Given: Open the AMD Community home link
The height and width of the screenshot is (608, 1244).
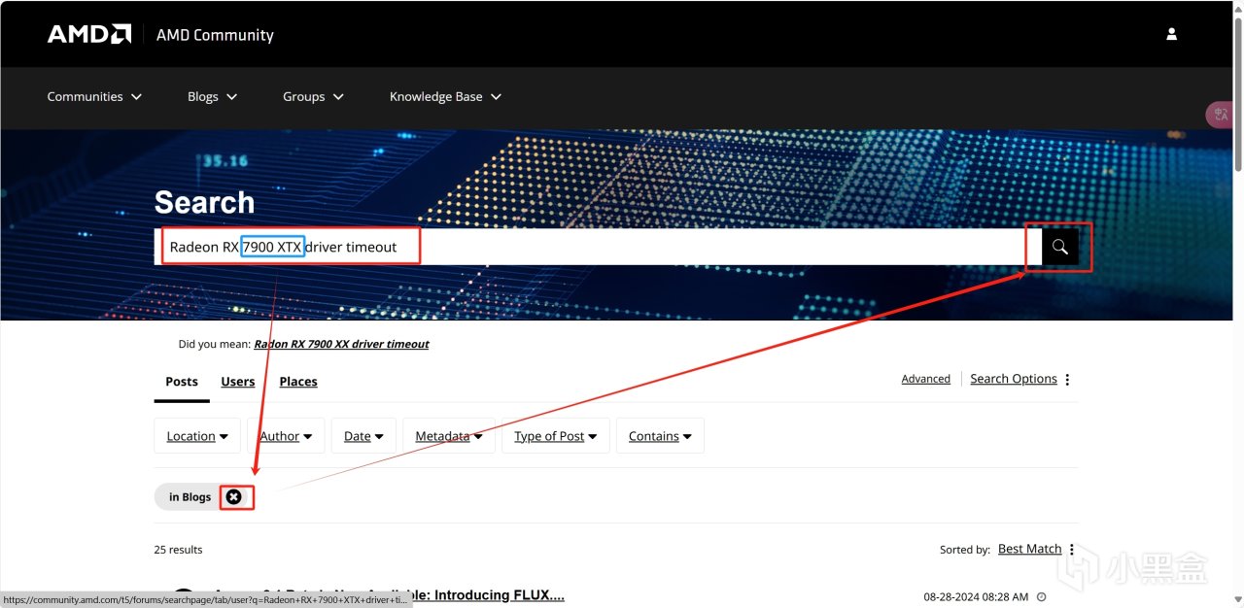Looking at the screenshot, I should click(215, 35).
